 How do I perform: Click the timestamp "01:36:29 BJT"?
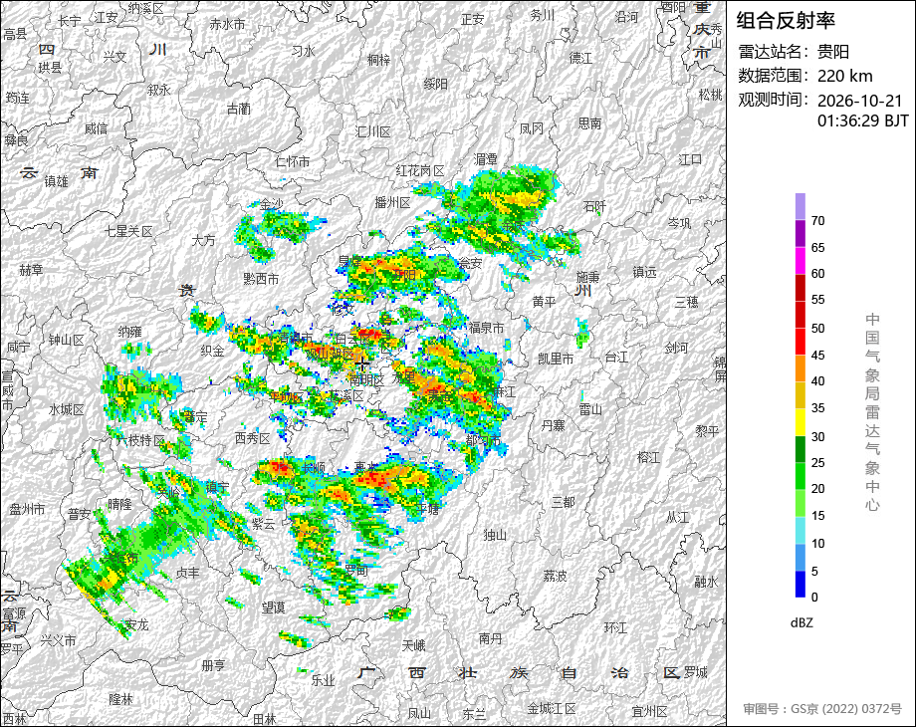pyautogui.click(x=863, y=121)
